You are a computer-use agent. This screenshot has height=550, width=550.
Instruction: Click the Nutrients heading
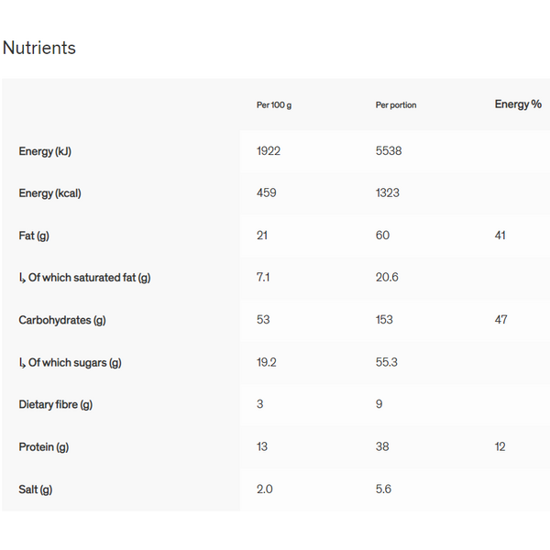tap(39, 48)
